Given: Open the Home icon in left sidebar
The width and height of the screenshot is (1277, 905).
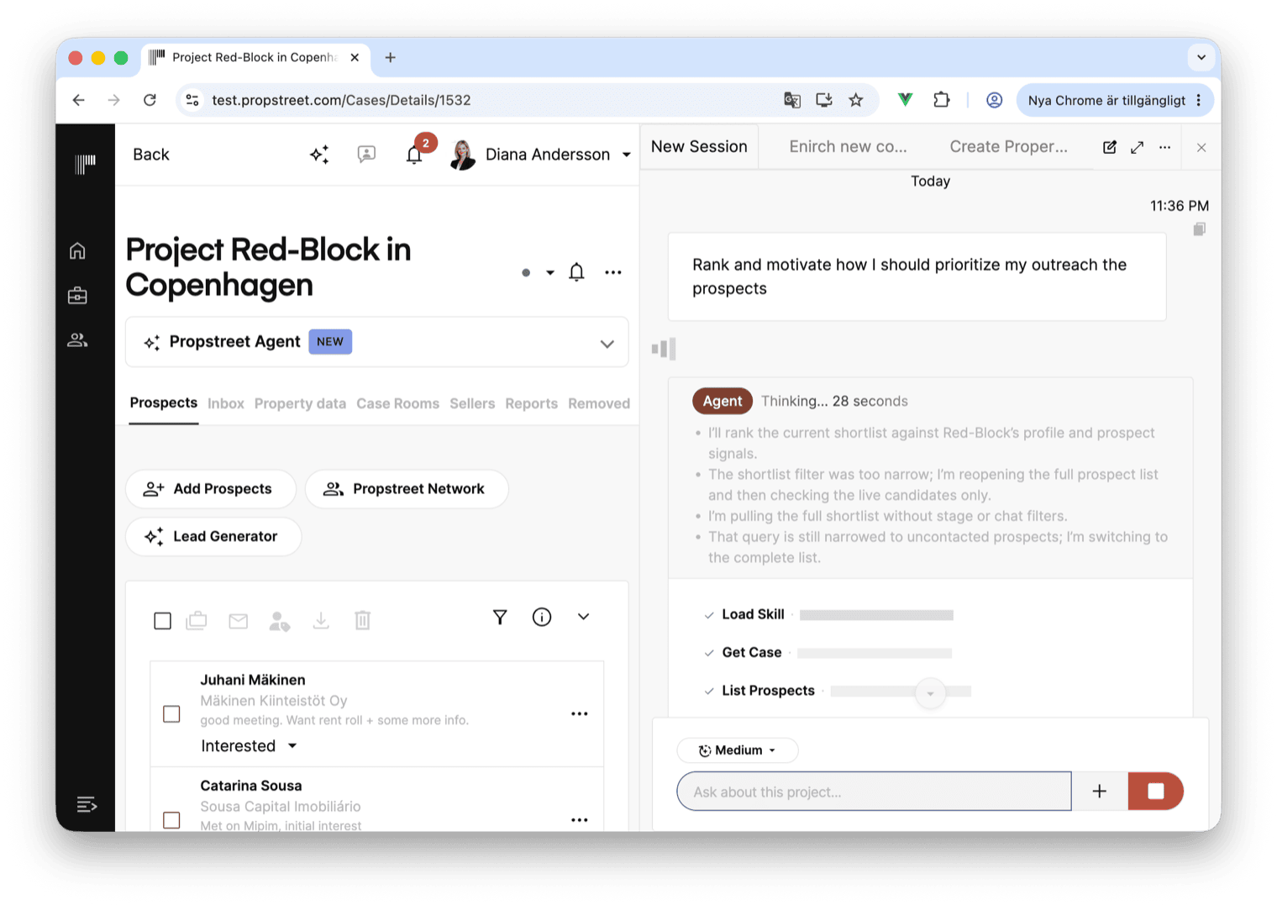Looking at the screenshot, I should pos(77,250).
